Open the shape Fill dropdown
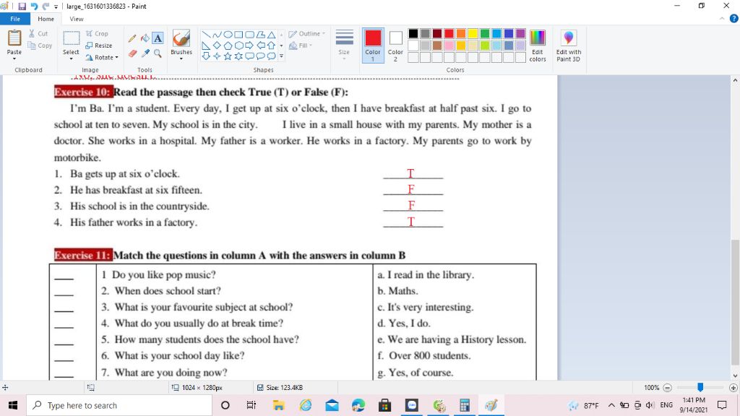Image resolution: width=740 pixels, height=416 pixels. coord(301,45)
